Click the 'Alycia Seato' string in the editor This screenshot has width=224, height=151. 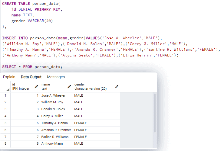[76, 55]
